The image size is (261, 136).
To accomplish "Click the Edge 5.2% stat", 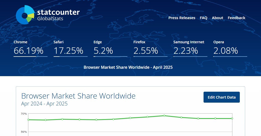I will (103, 51).
